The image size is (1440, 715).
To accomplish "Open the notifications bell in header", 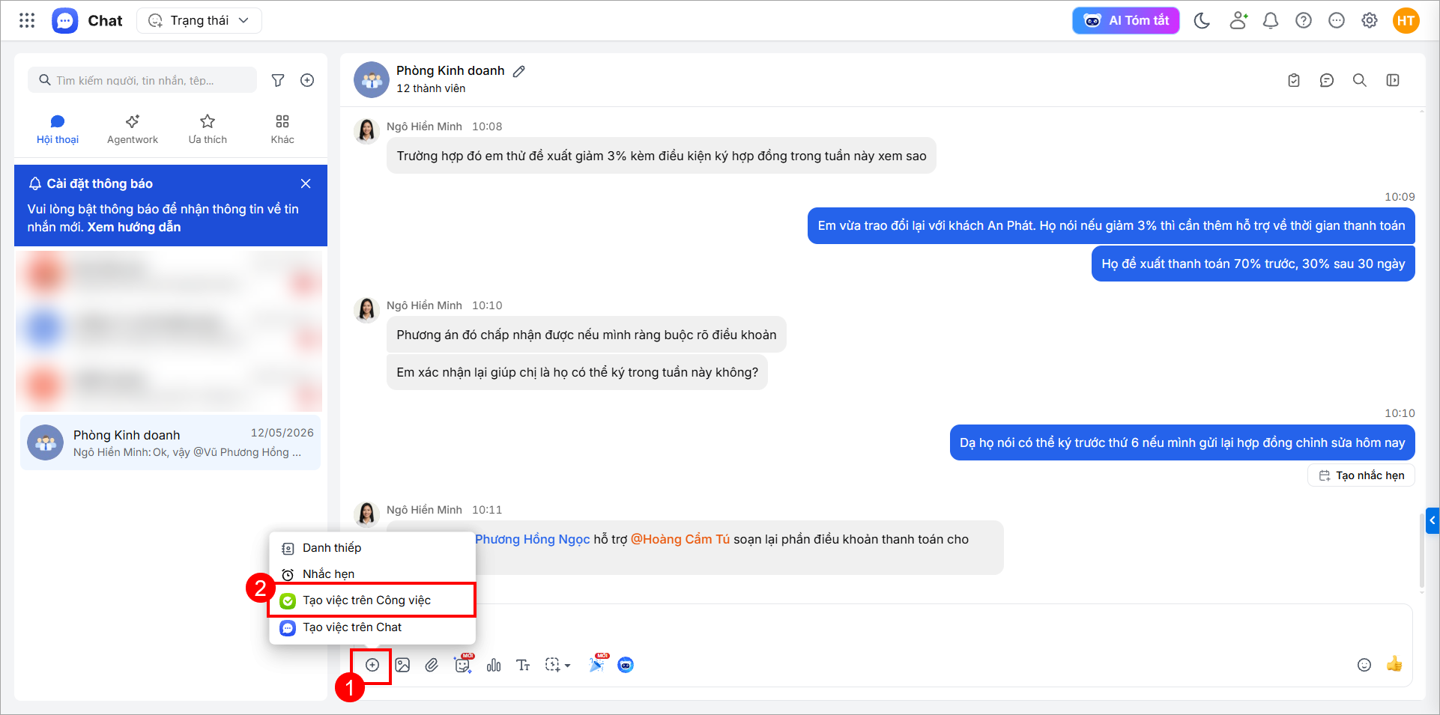I will [1271, 20].
